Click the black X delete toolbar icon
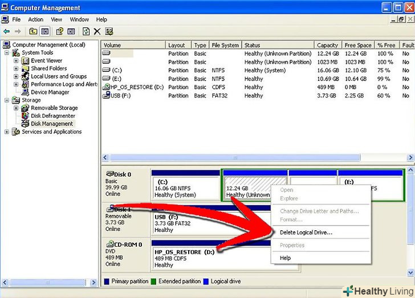415x298 pixels. [97, 32]
